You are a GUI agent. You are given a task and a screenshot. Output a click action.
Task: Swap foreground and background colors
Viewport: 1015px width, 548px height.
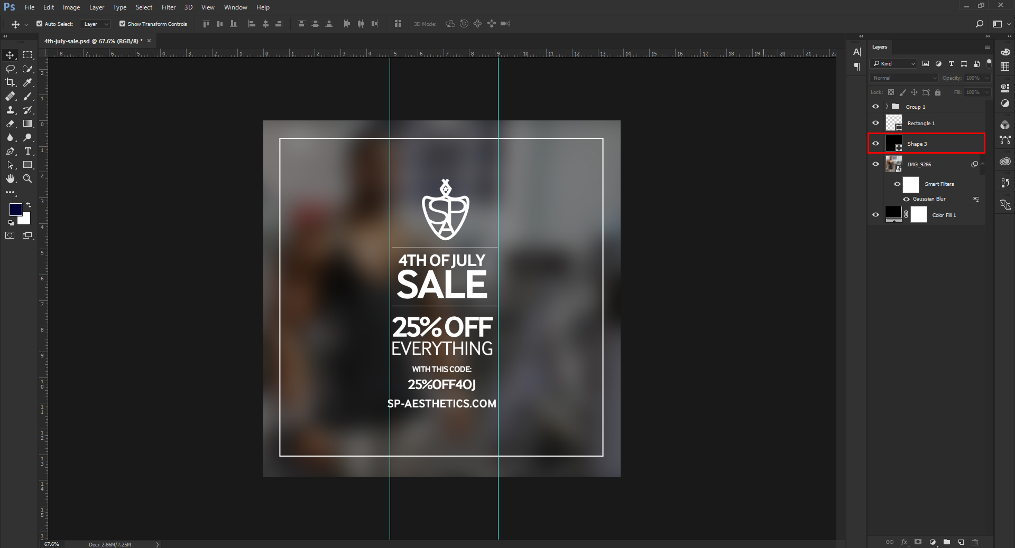tap(29, 204)
